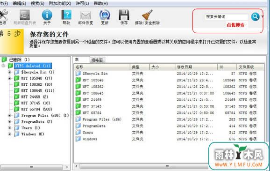Viewport: 270px width, 171px height.
Task: Sort by the 修改日期 column header
Action: coord(196,67)
